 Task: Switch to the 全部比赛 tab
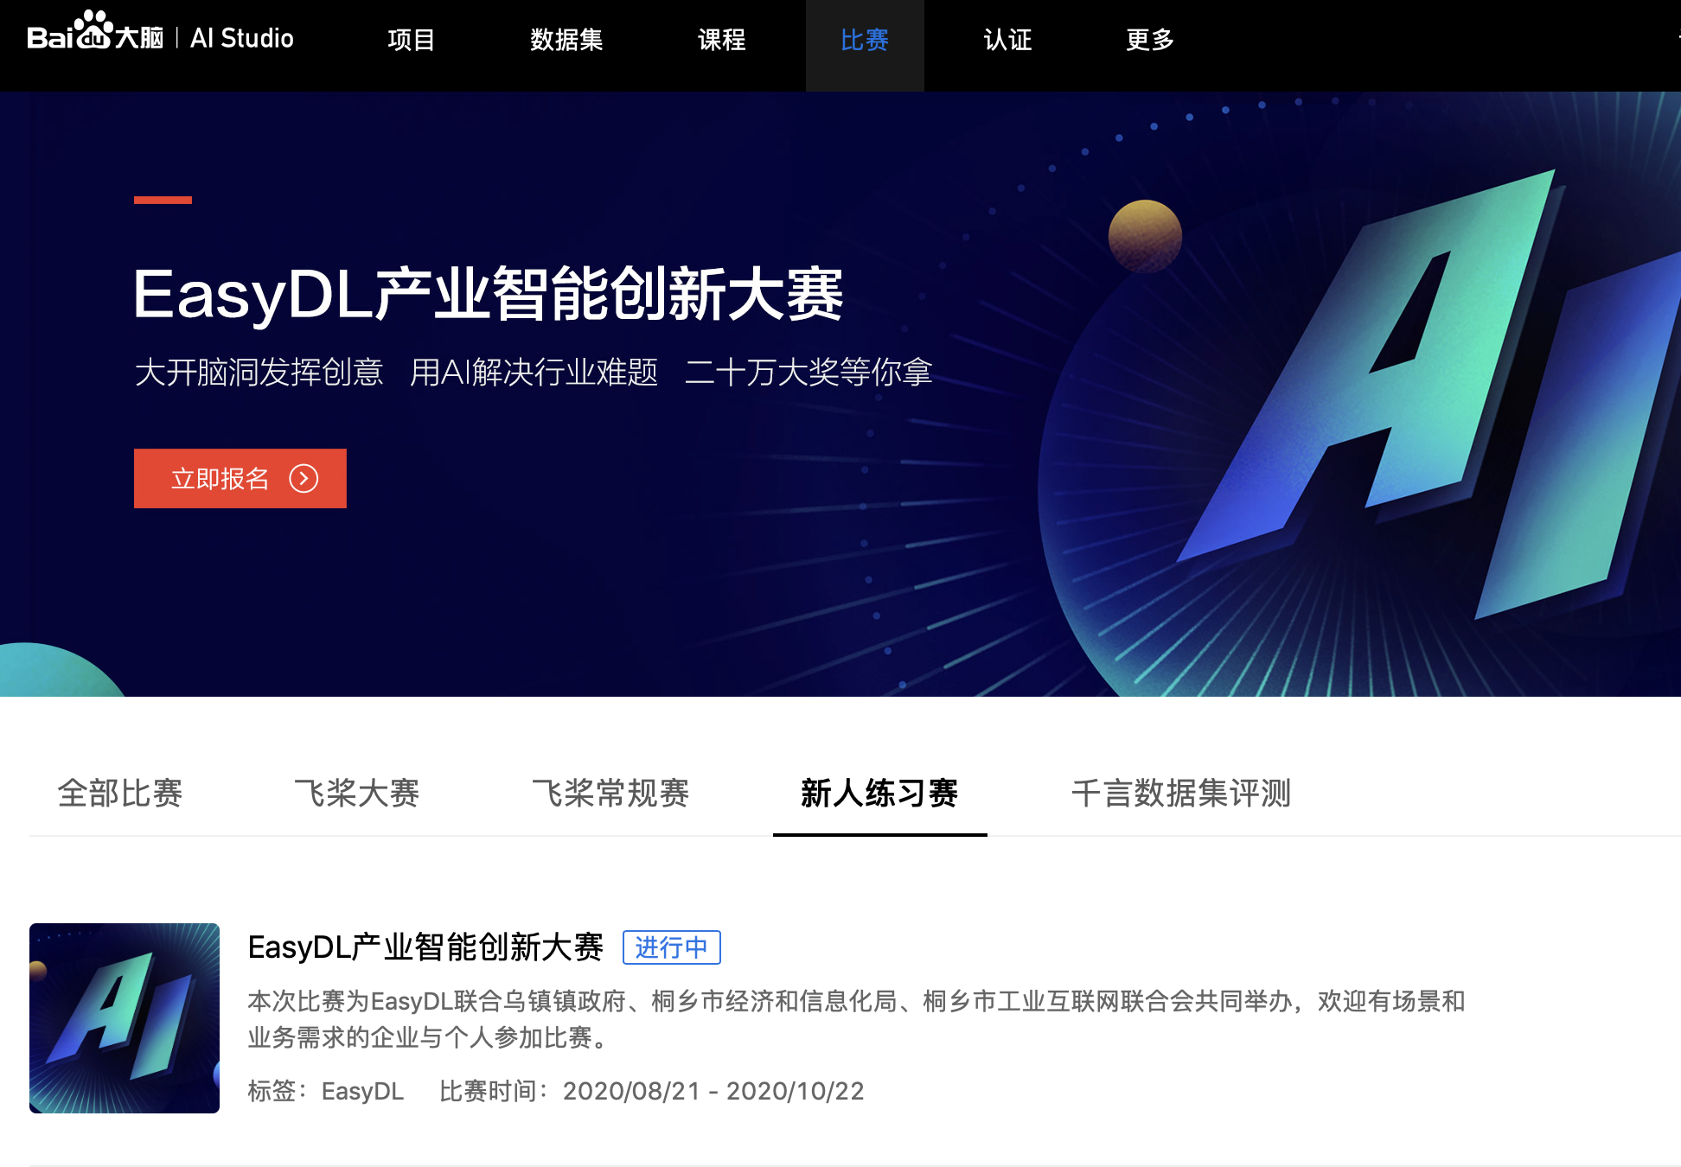[x=120, y=793]
